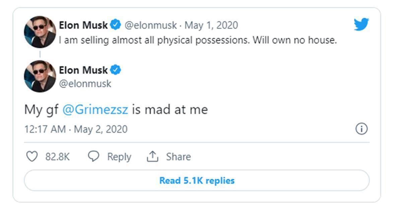Click the reply speech bubble icon
This screenshot has height=204, width=402.
tap(93, 156)
